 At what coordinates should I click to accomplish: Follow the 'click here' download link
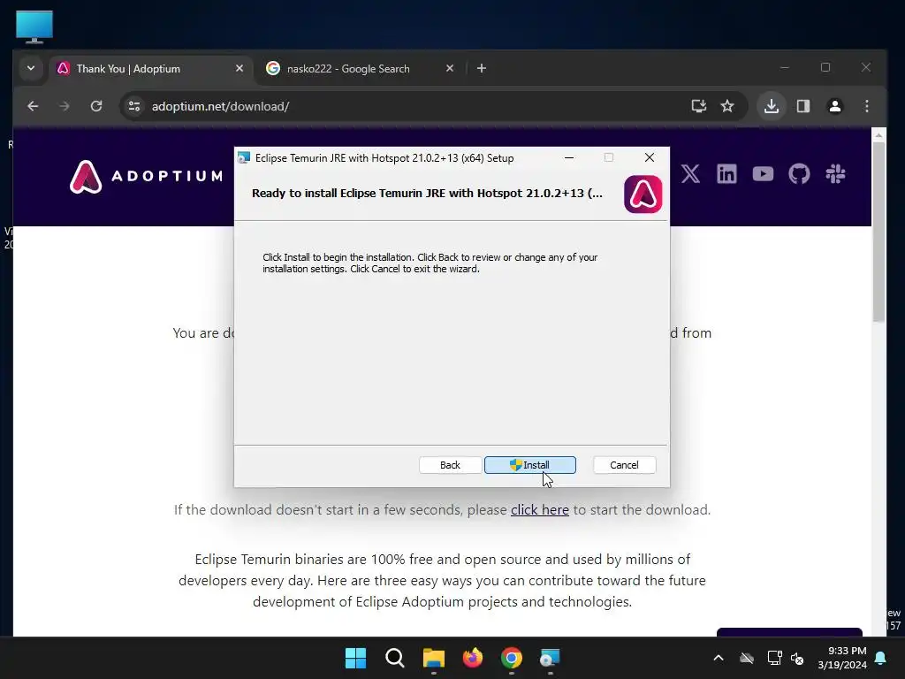click(540, 510)
